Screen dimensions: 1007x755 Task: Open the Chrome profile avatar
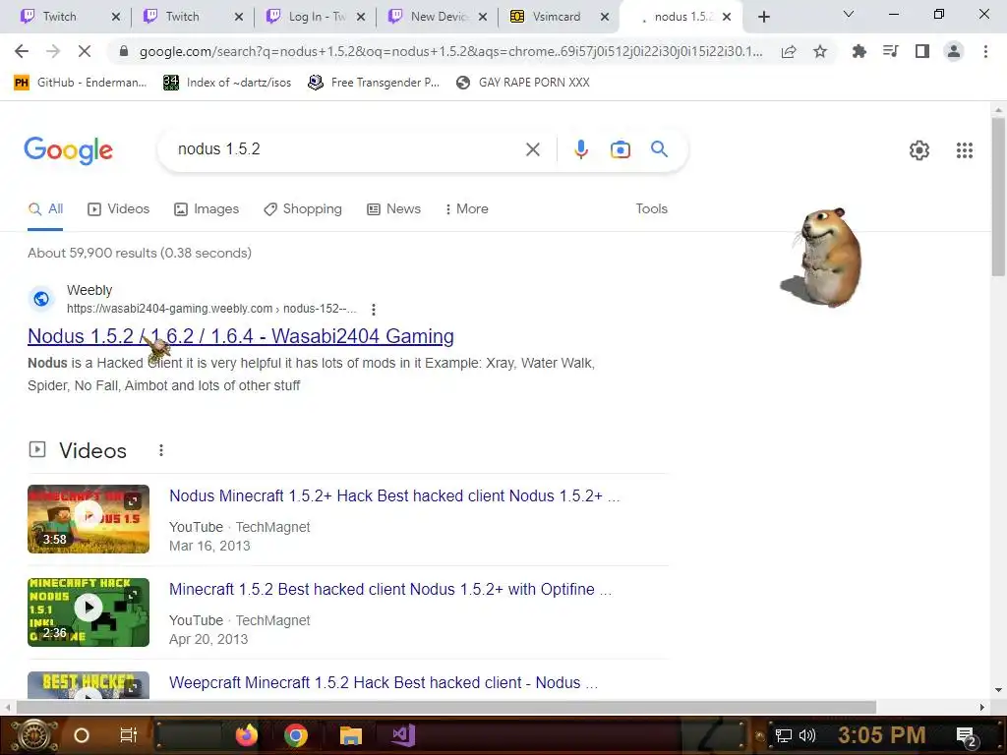954,51
